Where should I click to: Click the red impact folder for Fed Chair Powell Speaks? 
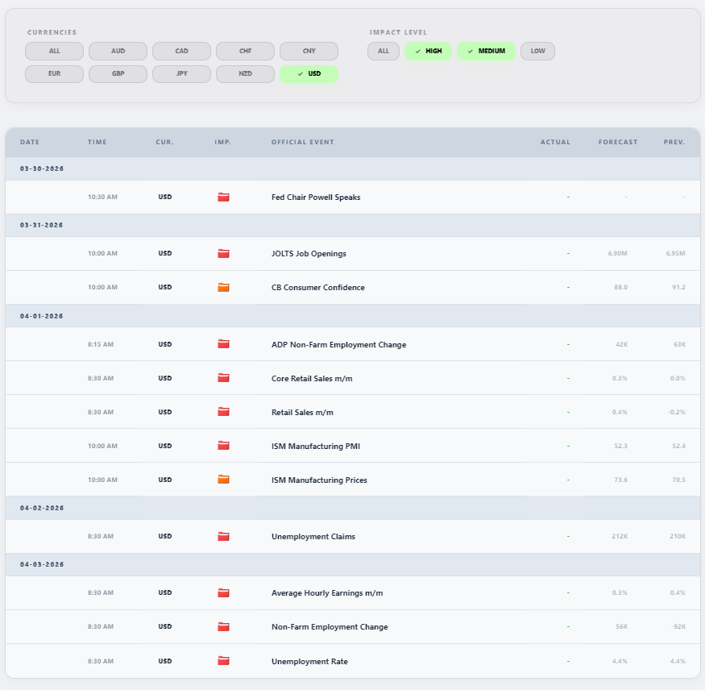(223, 197)
